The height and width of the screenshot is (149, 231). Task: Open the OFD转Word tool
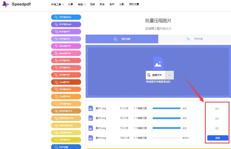click(66, 104)
